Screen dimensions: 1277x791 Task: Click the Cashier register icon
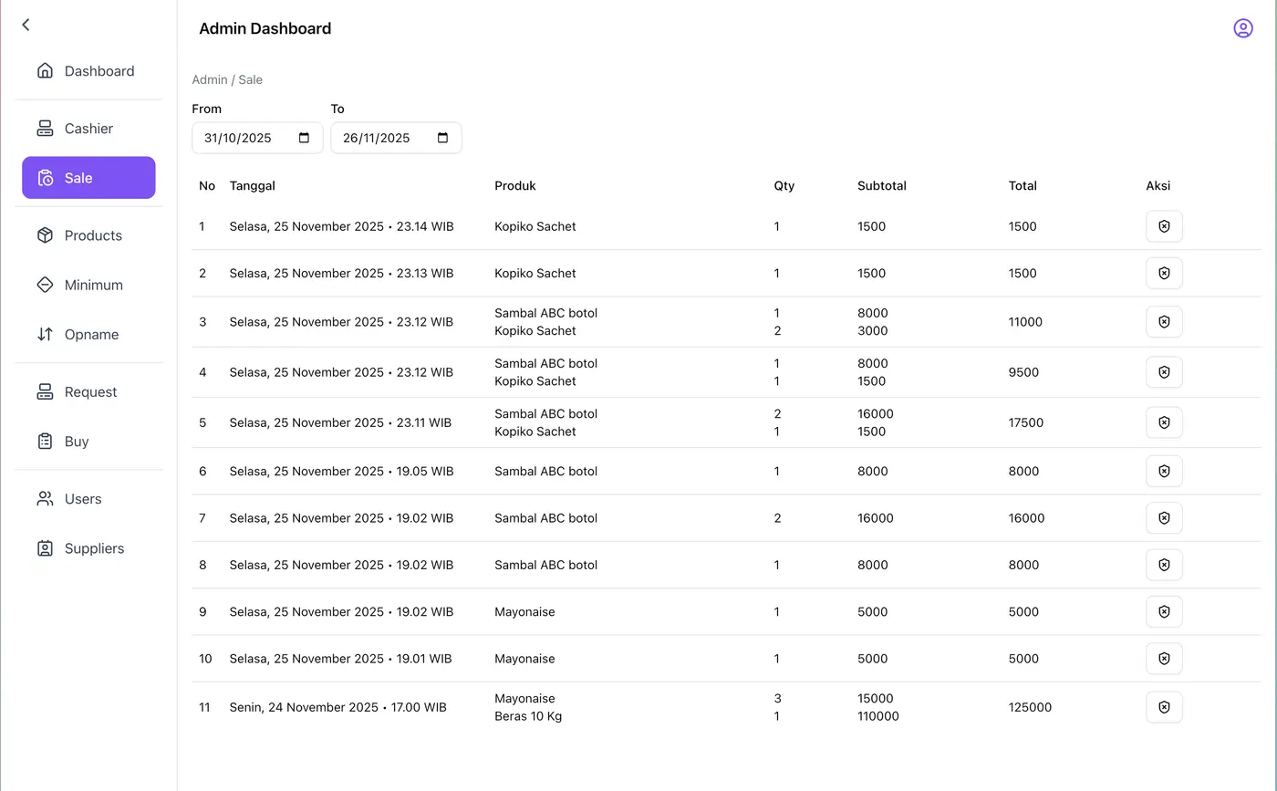(45, 129)
